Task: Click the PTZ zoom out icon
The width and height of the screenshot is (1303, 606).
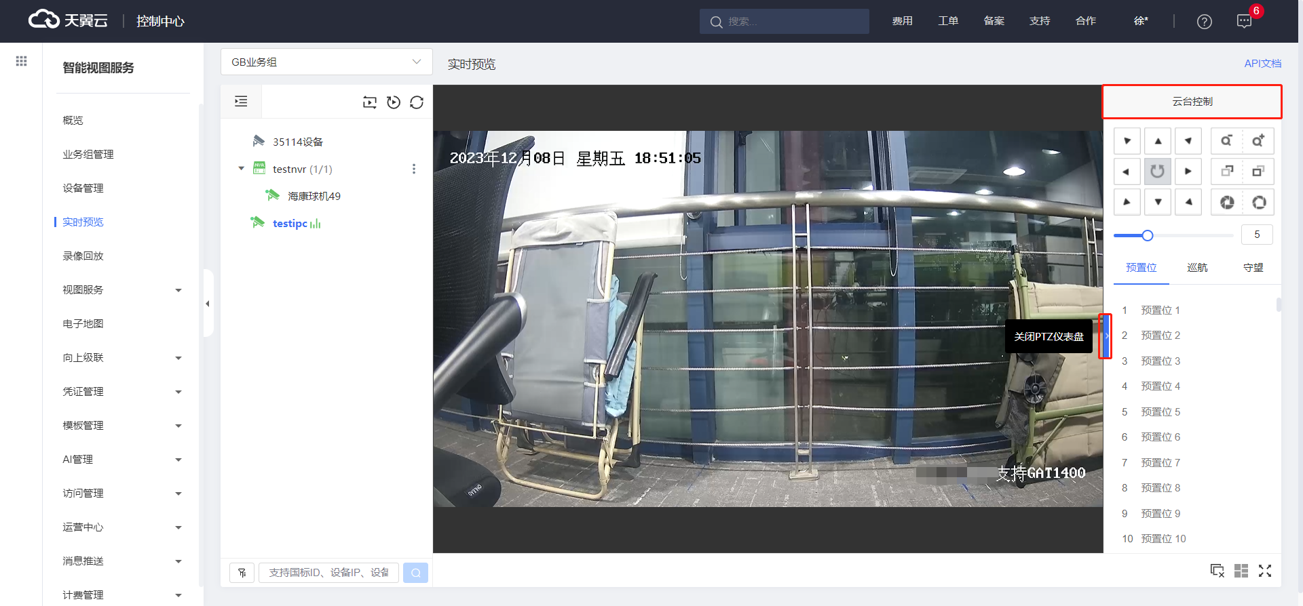Action: [x=1226, y=141]
